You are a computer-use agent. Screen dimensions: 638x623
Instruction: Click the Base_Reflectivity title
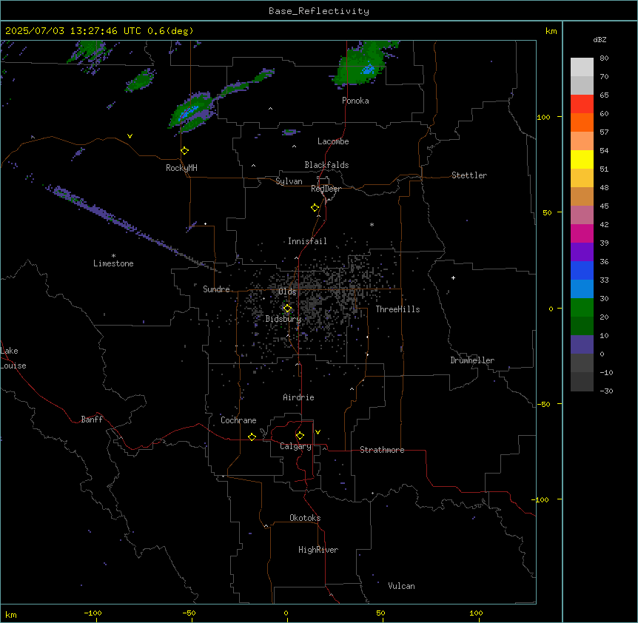click(x=319, y=11)
